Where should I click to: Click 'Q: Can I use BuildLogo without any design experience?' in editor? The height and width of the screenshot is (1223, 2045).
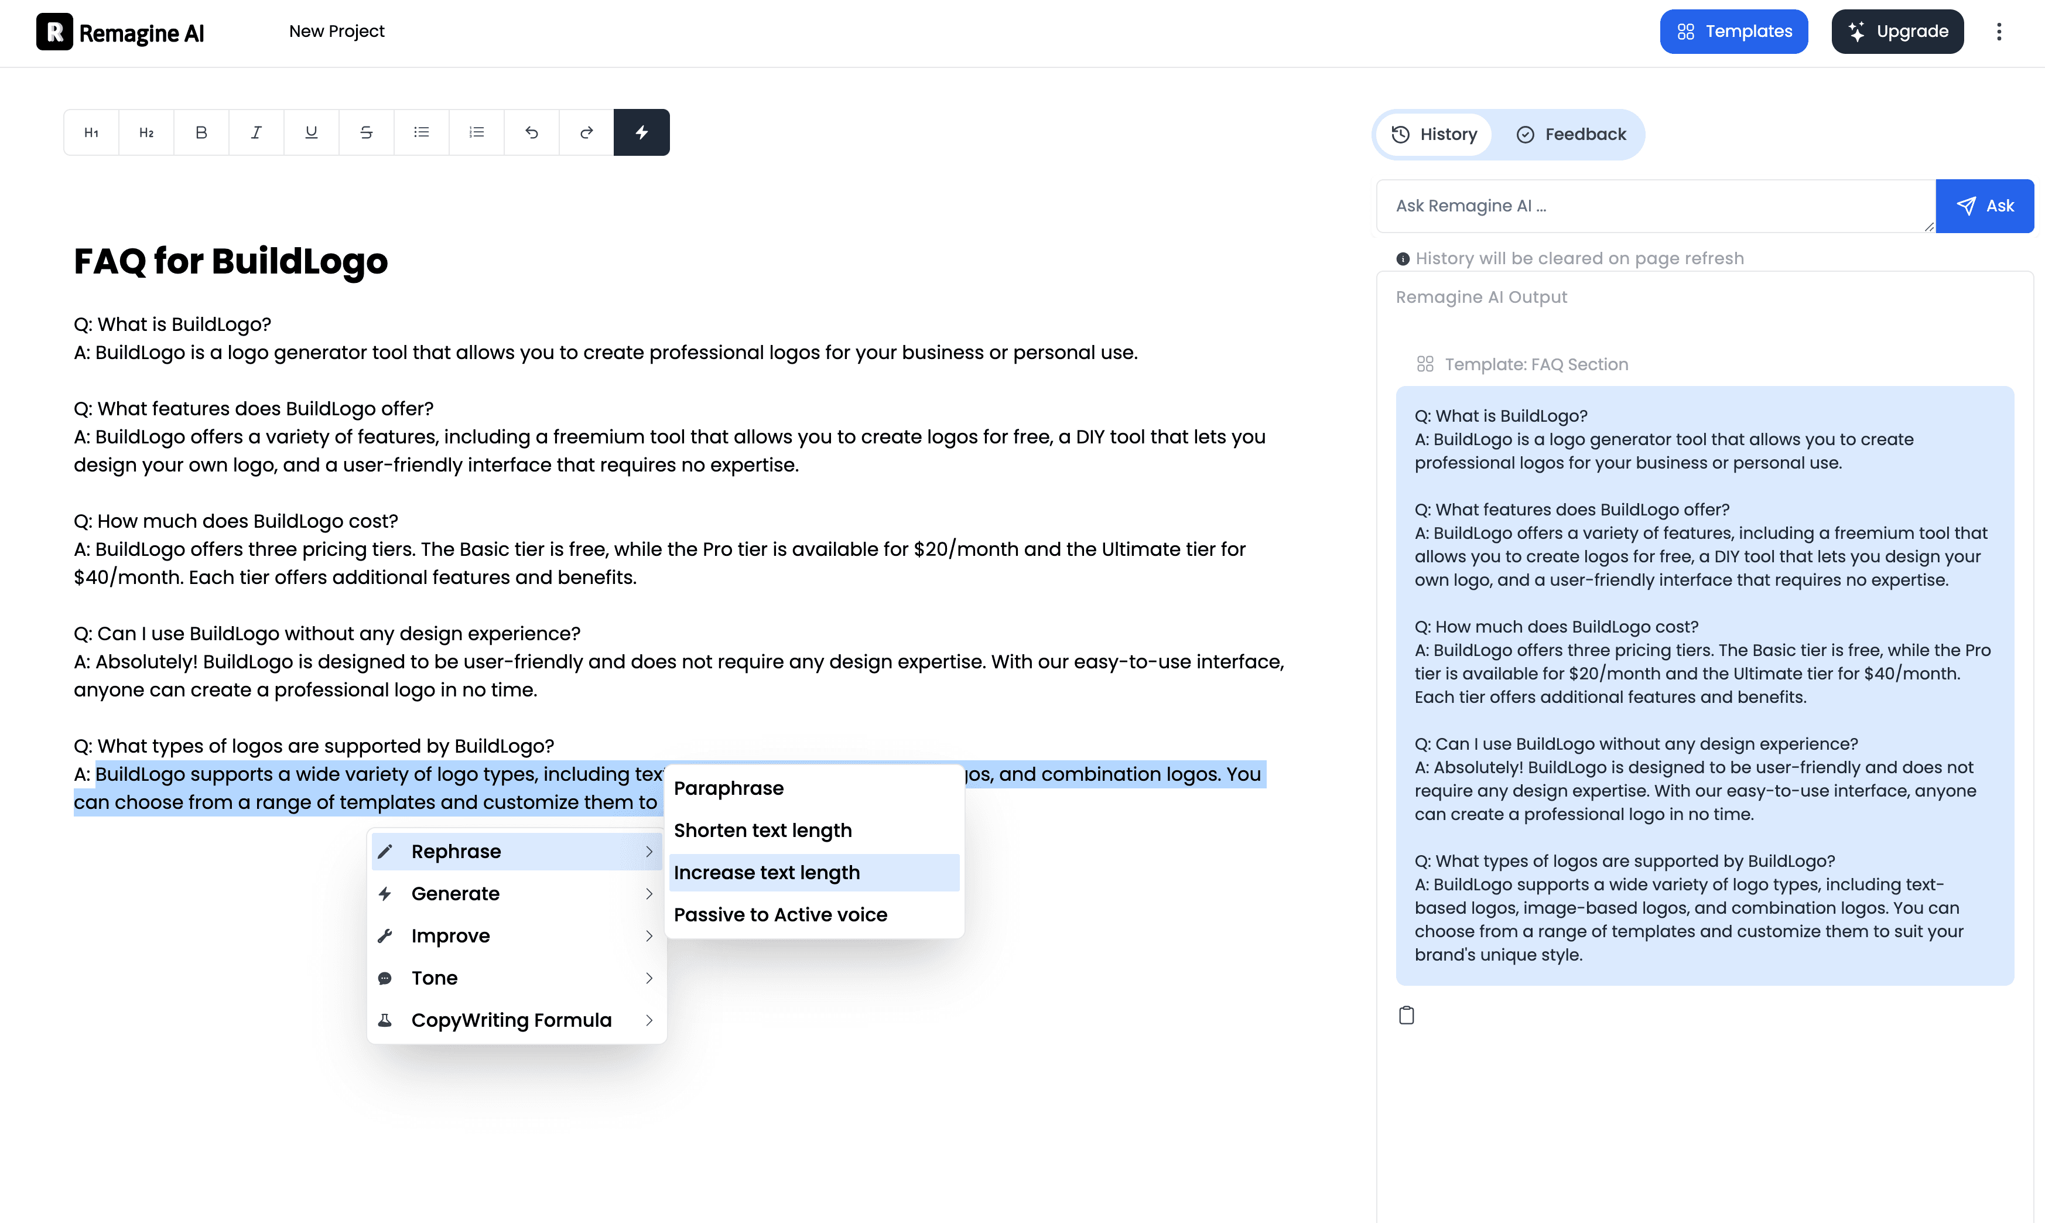tap(327, 634)
